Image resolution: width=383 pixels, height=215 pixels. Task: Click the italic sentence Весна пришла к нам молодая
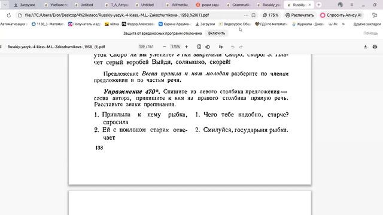pos(185,73)
